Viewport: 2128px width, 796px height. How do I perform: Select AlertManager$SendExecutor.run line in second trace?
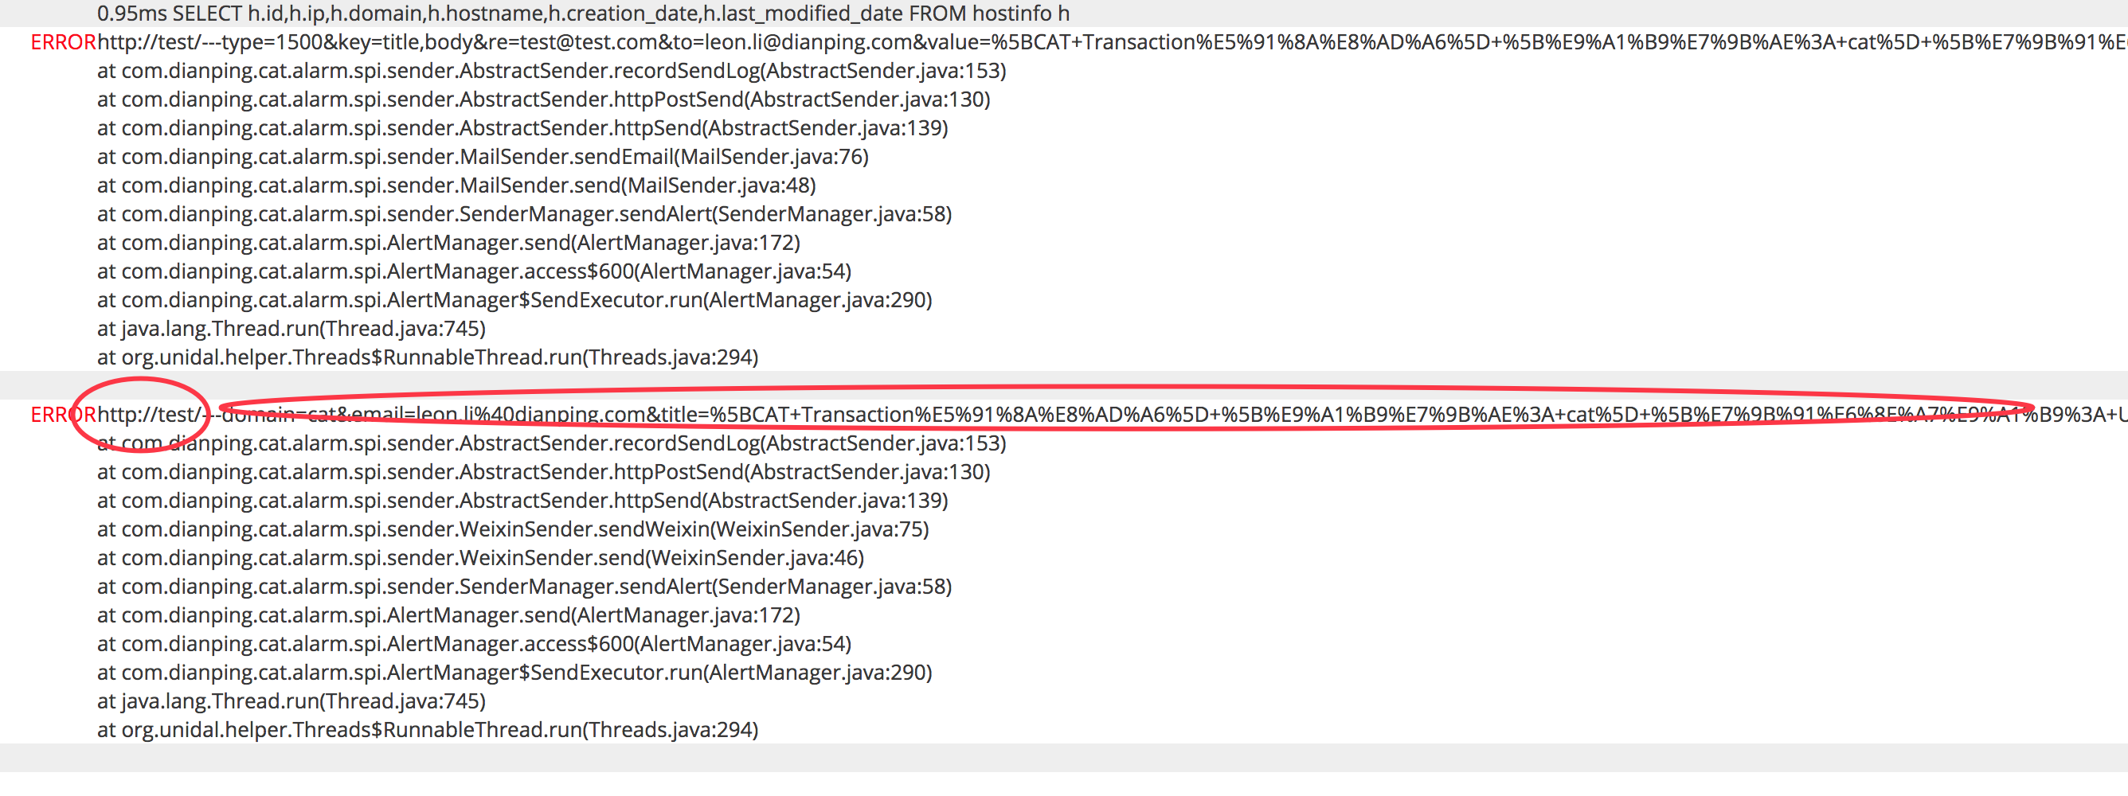514,673
